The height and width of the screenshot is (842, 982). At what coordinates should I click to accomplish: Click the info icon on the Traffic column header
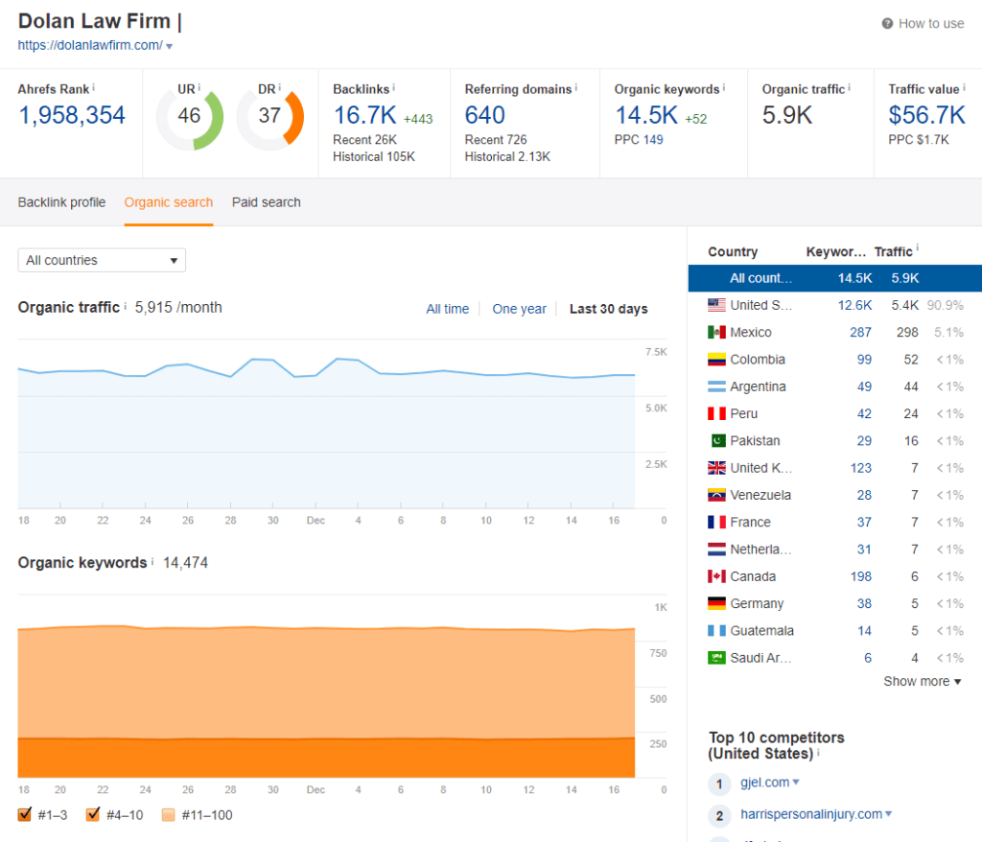(x=918, y=248)
